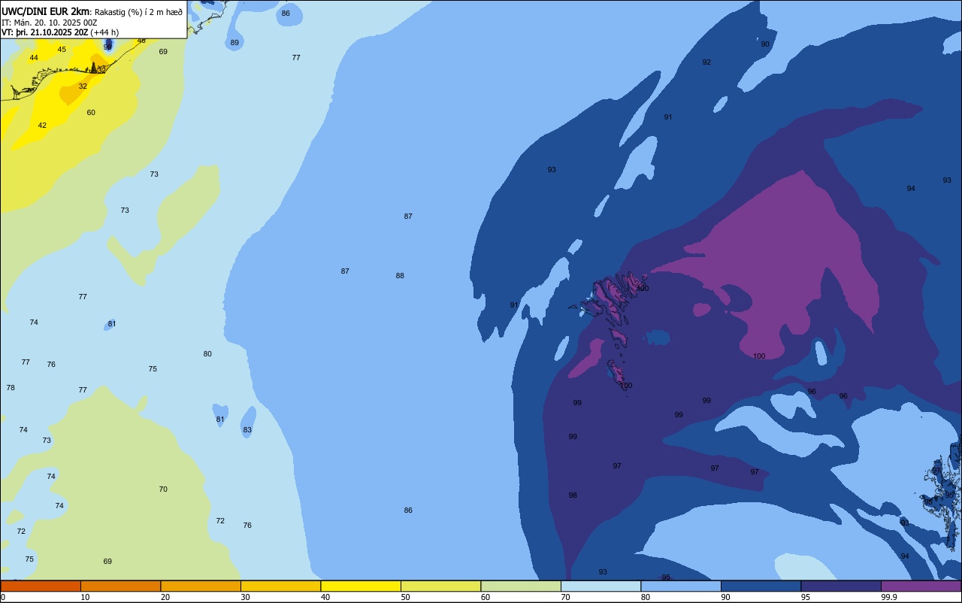
Task: Click the '92' humidity value on map
Action: (706, 62)
